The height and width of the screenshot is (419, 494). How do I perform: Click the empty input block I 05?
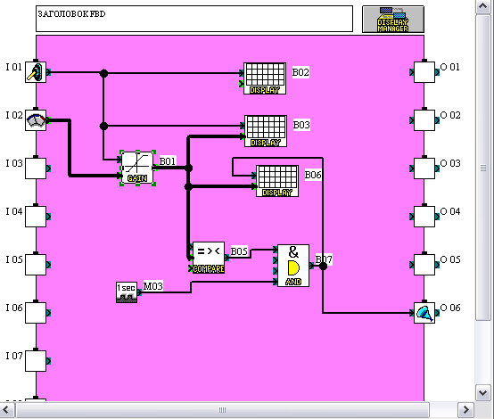click(36, 265)
